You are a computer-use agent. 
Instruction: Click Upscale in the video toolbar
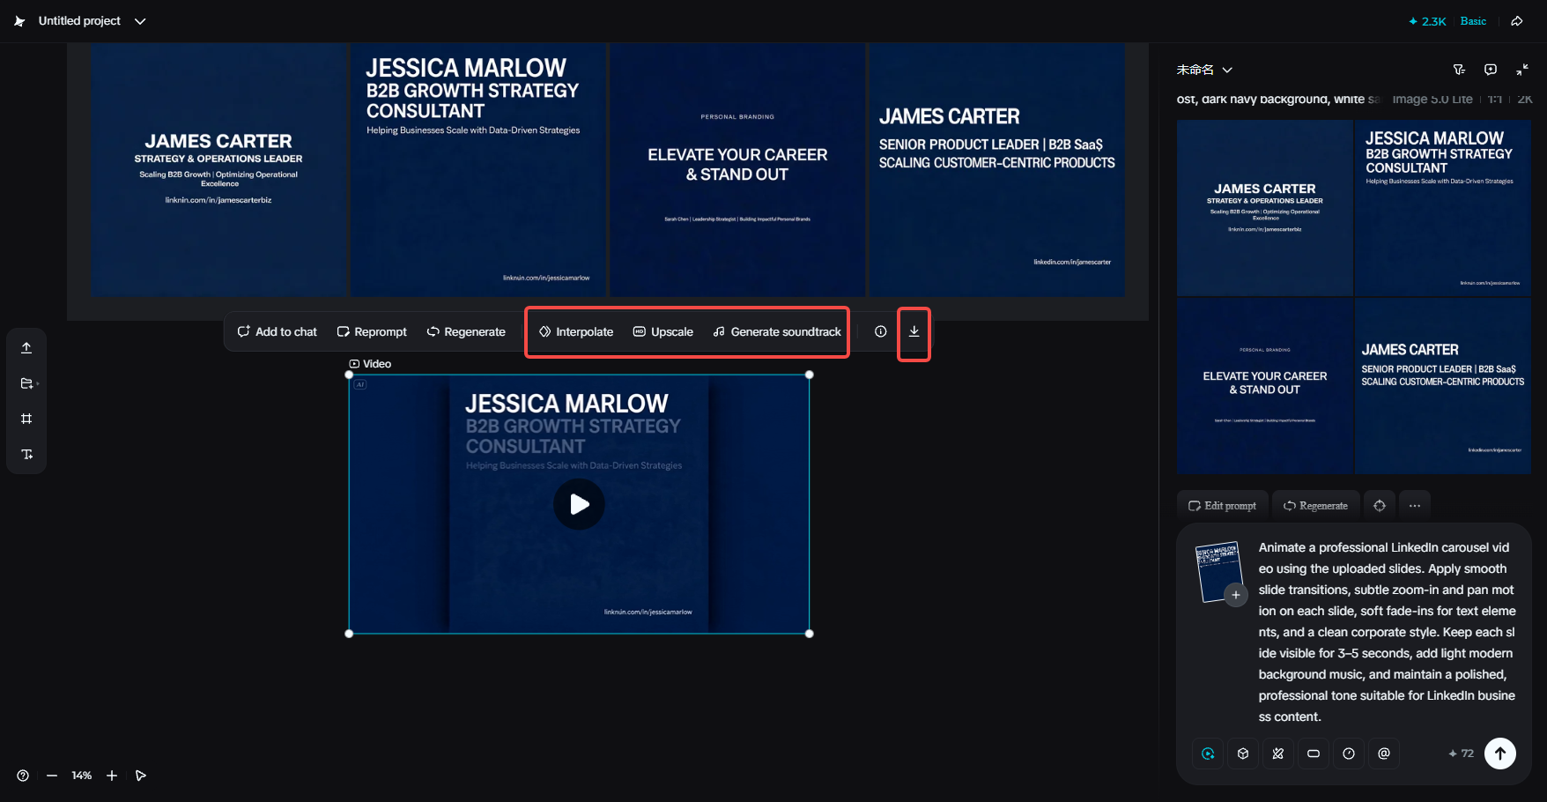[x=663, y=331]
